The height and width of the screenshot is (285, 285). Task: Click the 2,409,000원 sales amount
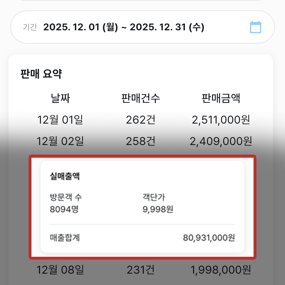click(221, 141)
